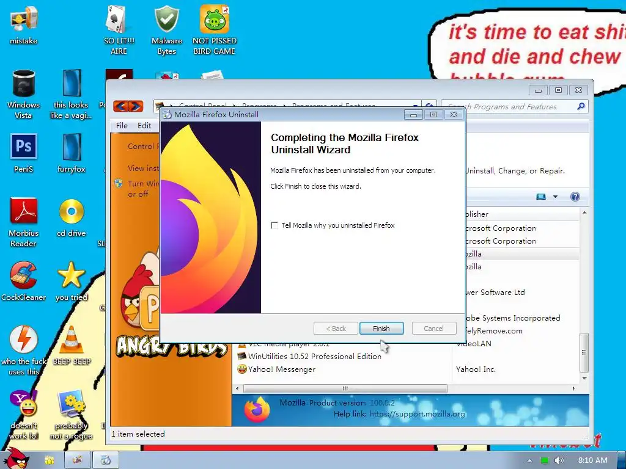Launch BEEP BEEP traffic cone icon
The image size is (626, 469).
point(71,345)
